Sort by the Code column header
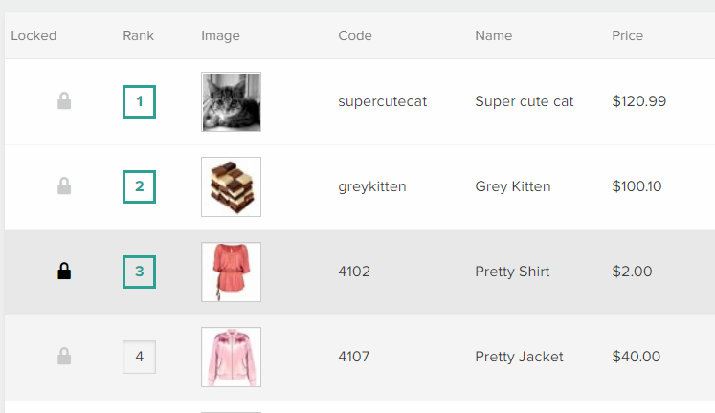Image resolution: width=715 pixels, height=413 pixels. pos(355,35)
